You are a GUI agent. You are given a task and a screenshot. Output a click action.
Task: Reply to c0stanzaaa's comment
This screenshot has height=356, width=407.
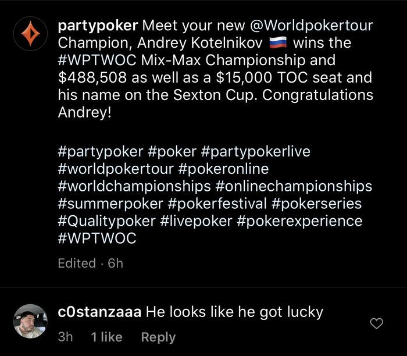click(159, 337)
